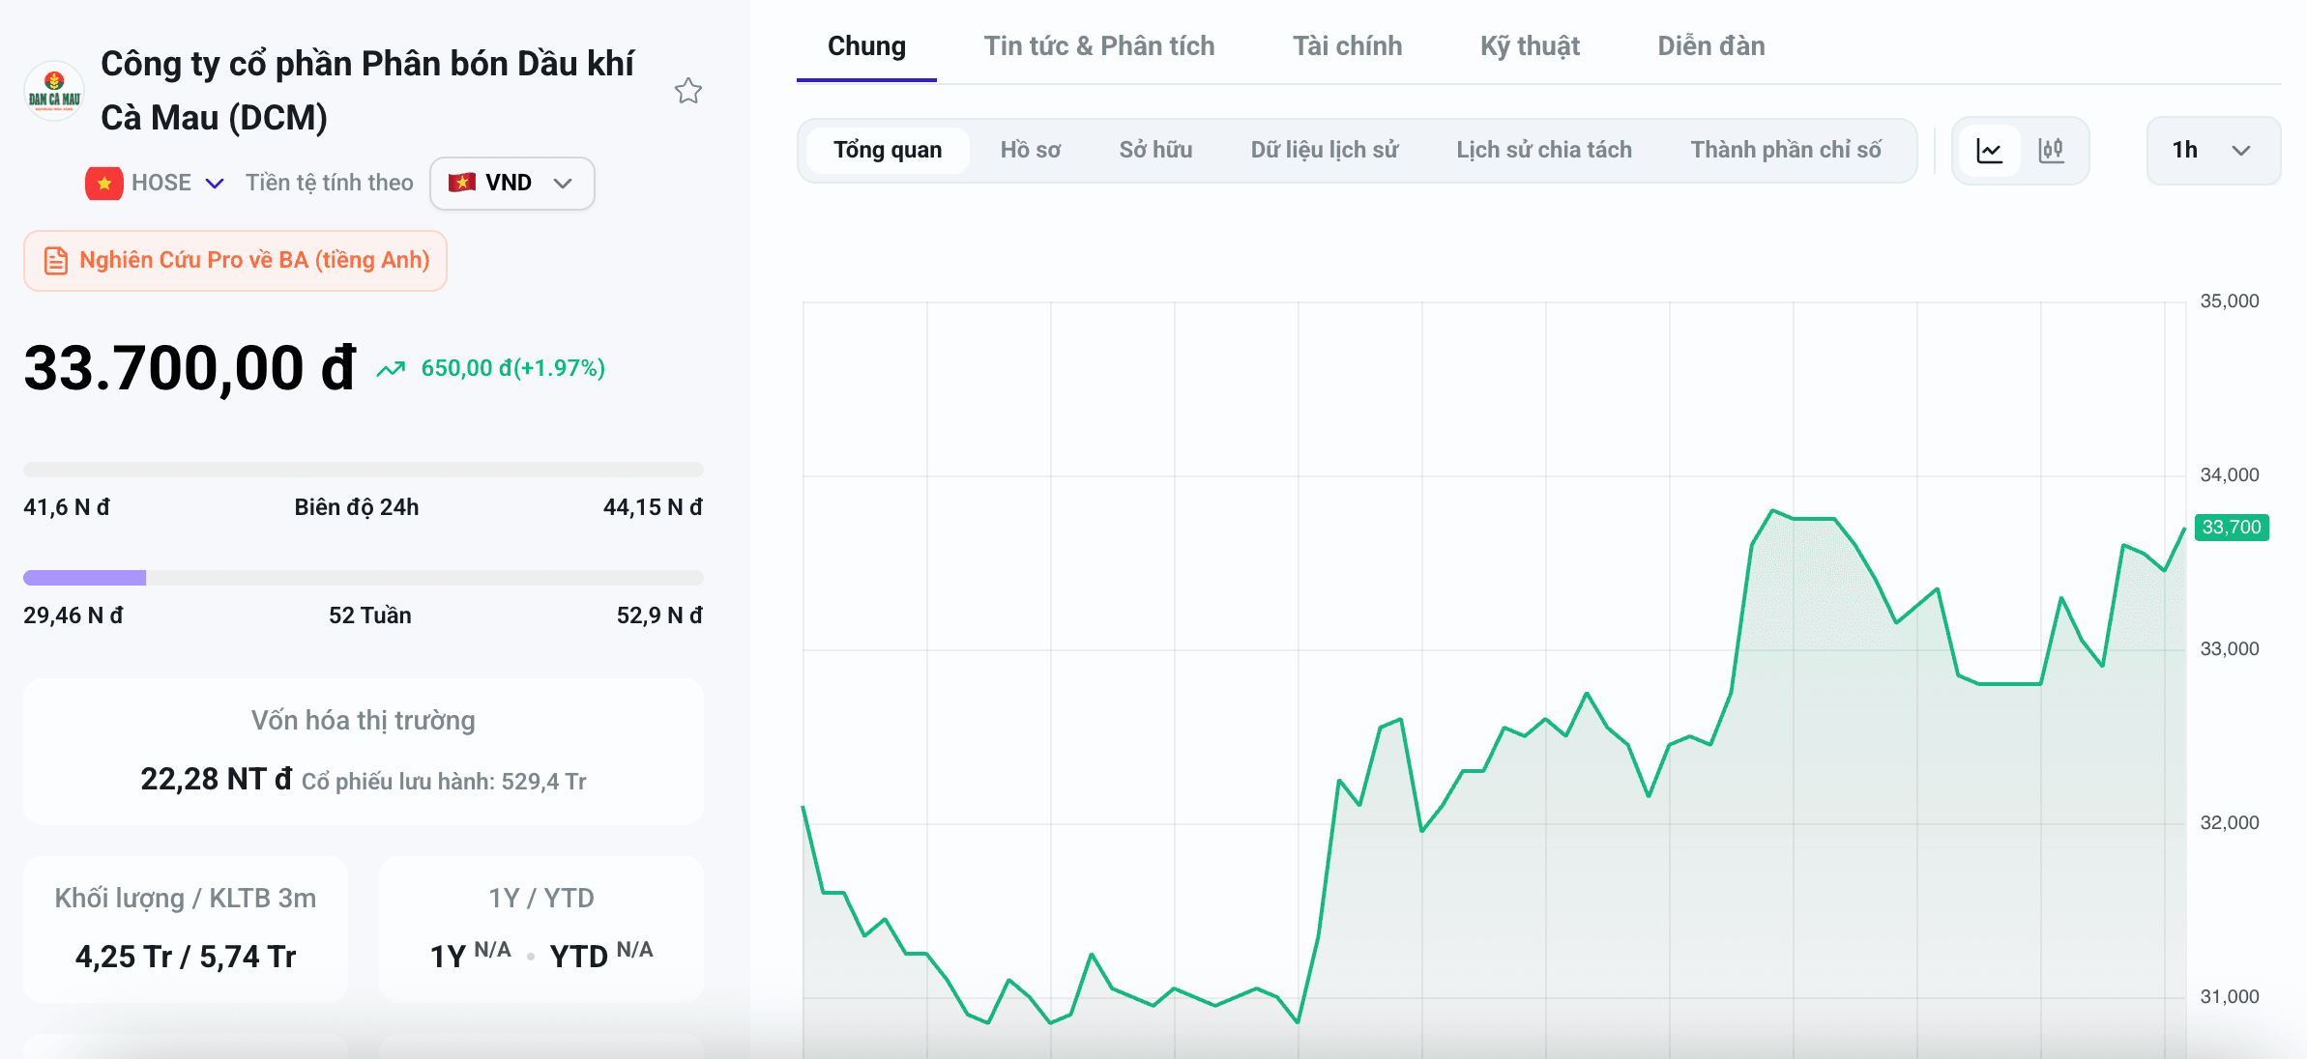Screen dimensions: 2307x1059
Task: Click the 650,00 đ(+1.97%) price change
Action: click(512, 368)
